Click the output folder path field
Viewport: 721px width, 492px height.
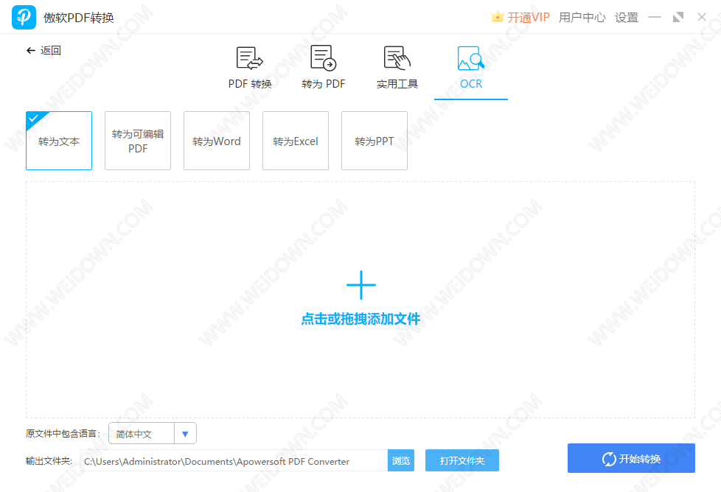tap(234, 461)
